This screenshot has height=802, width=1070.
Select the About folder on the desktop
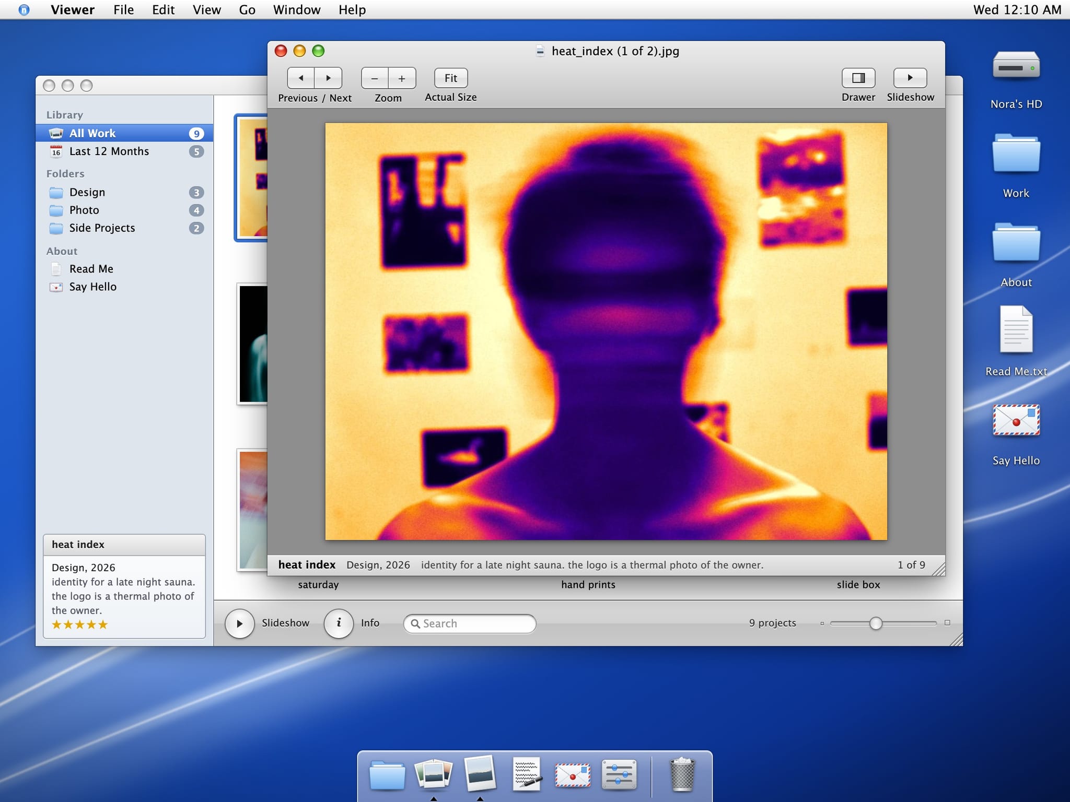point(1016,242)
